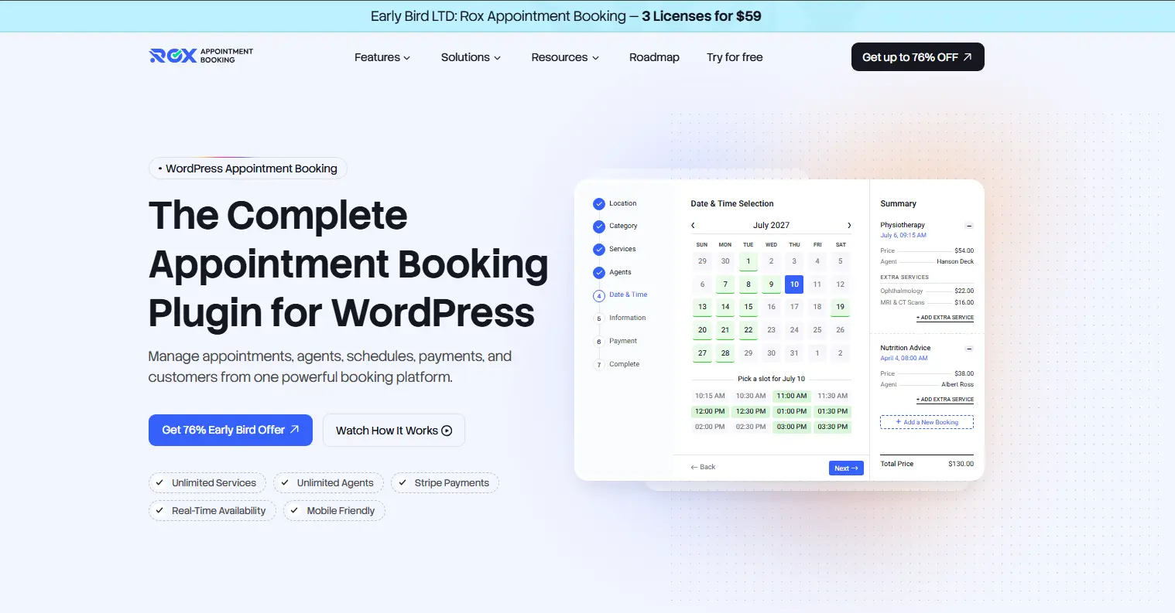Pick July 7 on the calendar

click(725, 284)
